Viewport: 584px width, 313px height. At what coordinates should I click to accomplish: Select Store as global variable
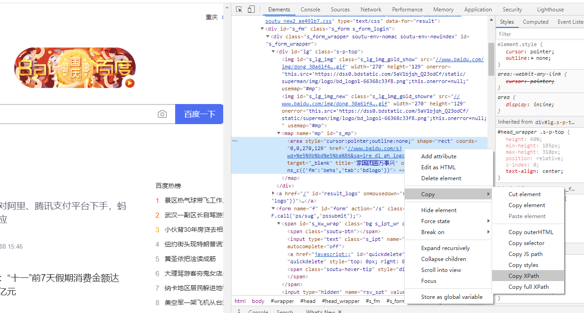pyautogui.click(x=448, y=297)
